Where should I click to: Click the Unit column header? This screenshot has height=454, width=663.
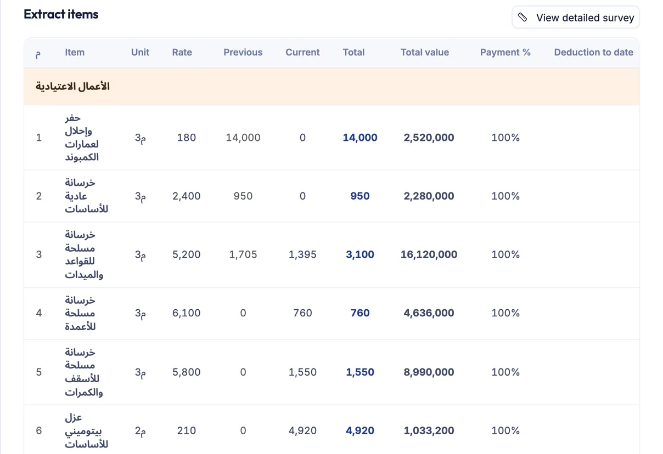coord(141,53)
